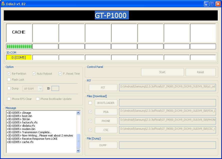The image size is (222, 159).
Task: Select the modem.bin log line
Action: 21,129
